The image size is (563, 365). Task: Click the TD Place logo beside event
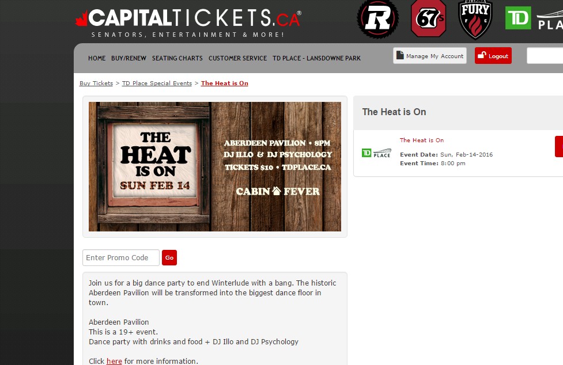coord(376,153)
